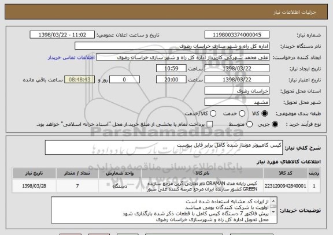Click the 20:00 validity time field
Viewport: 333px width, 235px height.
coord(171,80)
